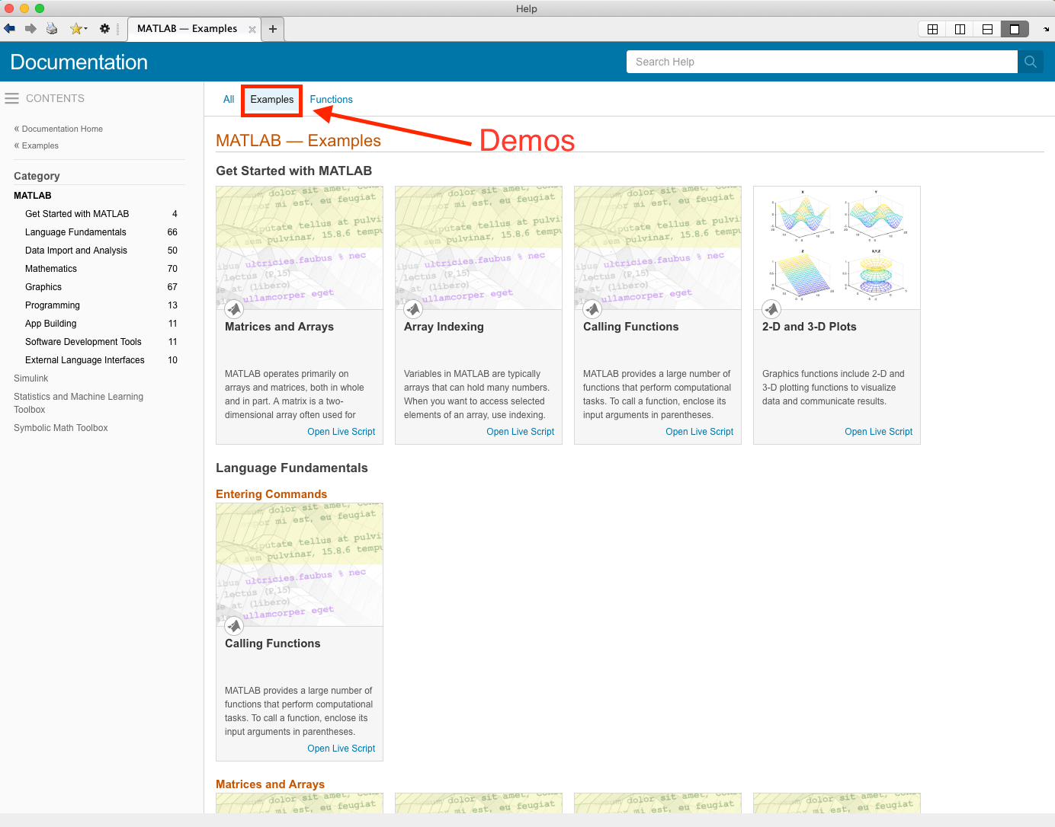Open the 2-D and 3-D Plots thumbnail
The width and height of the screenshot is (1055, 827).
point(837,247)
